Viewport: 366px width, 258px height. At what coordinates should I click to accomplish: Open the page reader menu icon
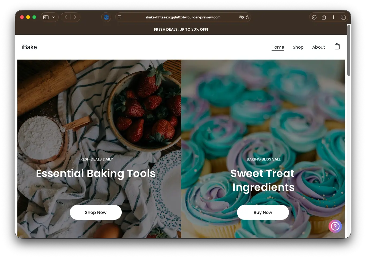click(120, 17)
